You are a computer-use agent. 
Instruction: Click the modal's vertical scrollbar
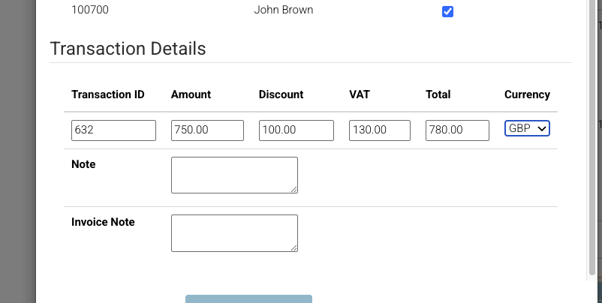click(593, 135)
